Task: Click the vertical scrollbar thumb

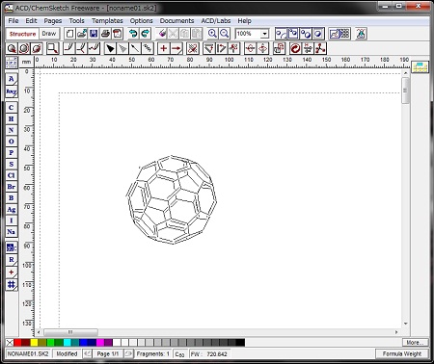Action: 405,91
